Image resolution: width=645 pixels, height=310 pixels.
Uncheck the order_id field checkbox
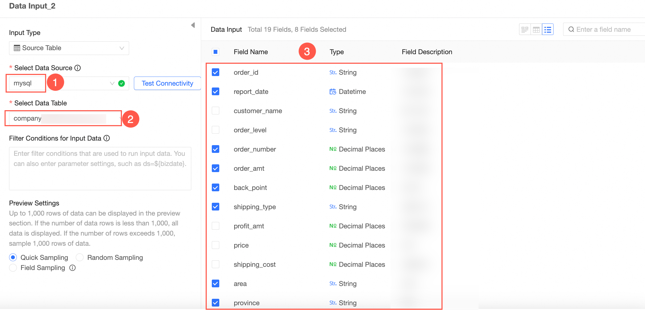click(x=215, y=72)
